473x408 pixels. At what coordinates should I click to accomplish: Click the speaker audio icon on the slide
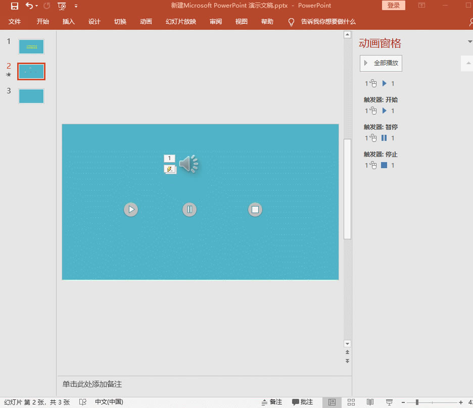coord(188,164)
